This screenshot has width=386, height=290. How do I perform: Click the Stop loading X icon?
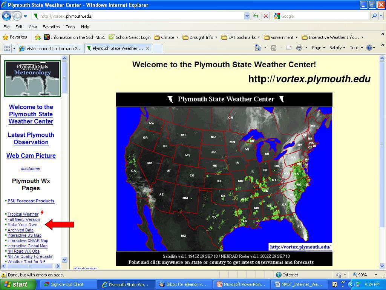click(x=266, y=16)
